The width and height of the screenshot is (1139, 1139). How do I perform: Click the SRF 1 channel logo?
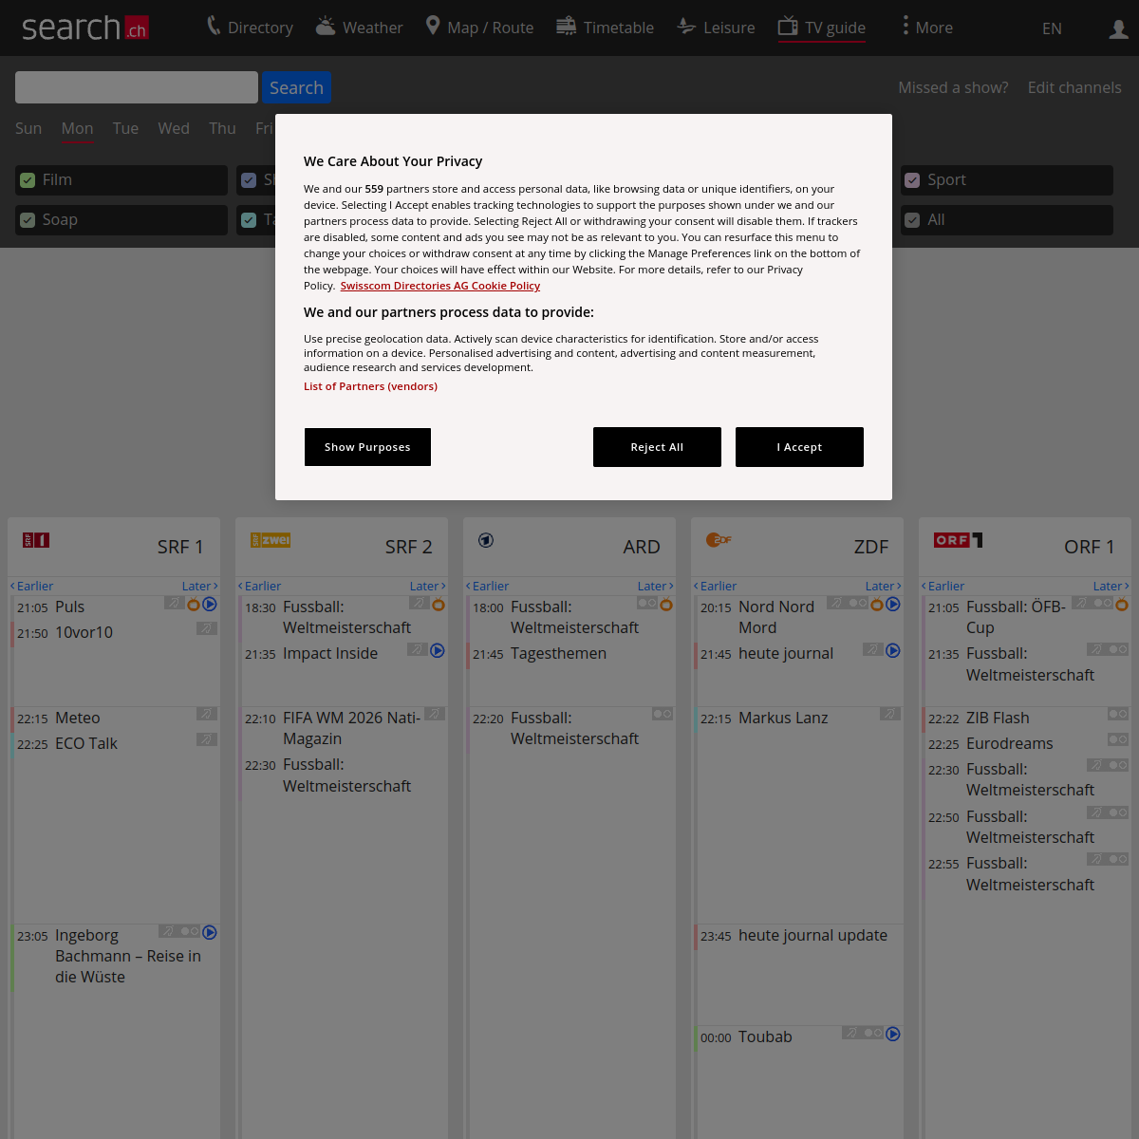coord(36,540)
